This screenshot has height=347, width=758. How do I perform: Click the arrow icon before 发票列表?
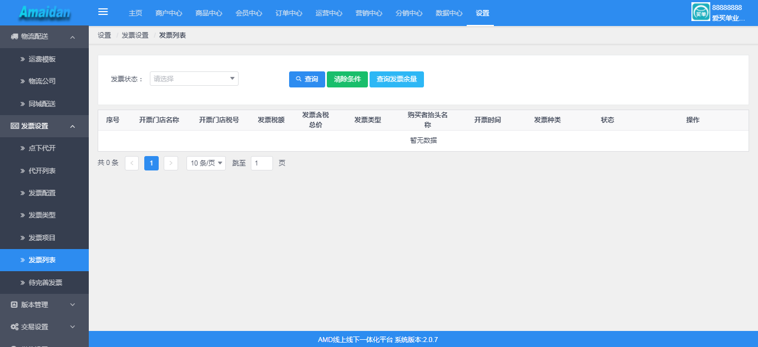click(x=23, y=260)
